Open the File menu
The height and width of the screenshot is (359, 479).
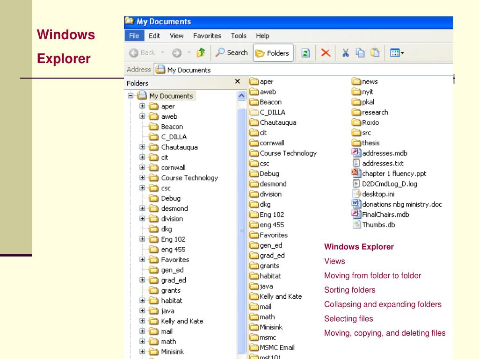coord(134,36)
